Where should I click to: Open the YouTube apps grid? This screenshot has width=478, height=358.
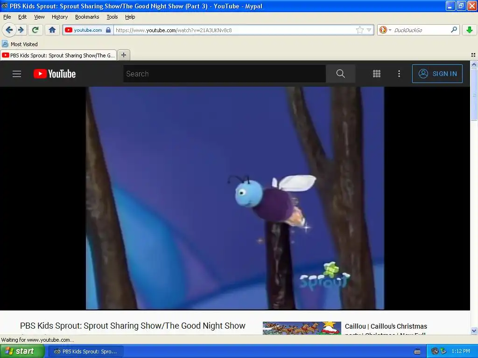[x=377, y=74]
